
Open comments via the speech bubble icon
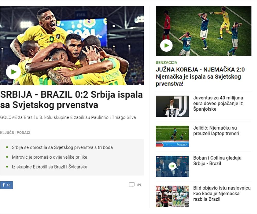[132, 185]
